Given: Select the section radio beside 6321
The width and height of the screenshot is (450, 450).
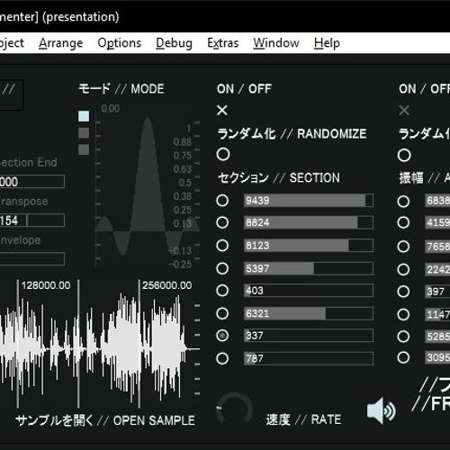Looking at the screenshot, I should click(222, 313).
